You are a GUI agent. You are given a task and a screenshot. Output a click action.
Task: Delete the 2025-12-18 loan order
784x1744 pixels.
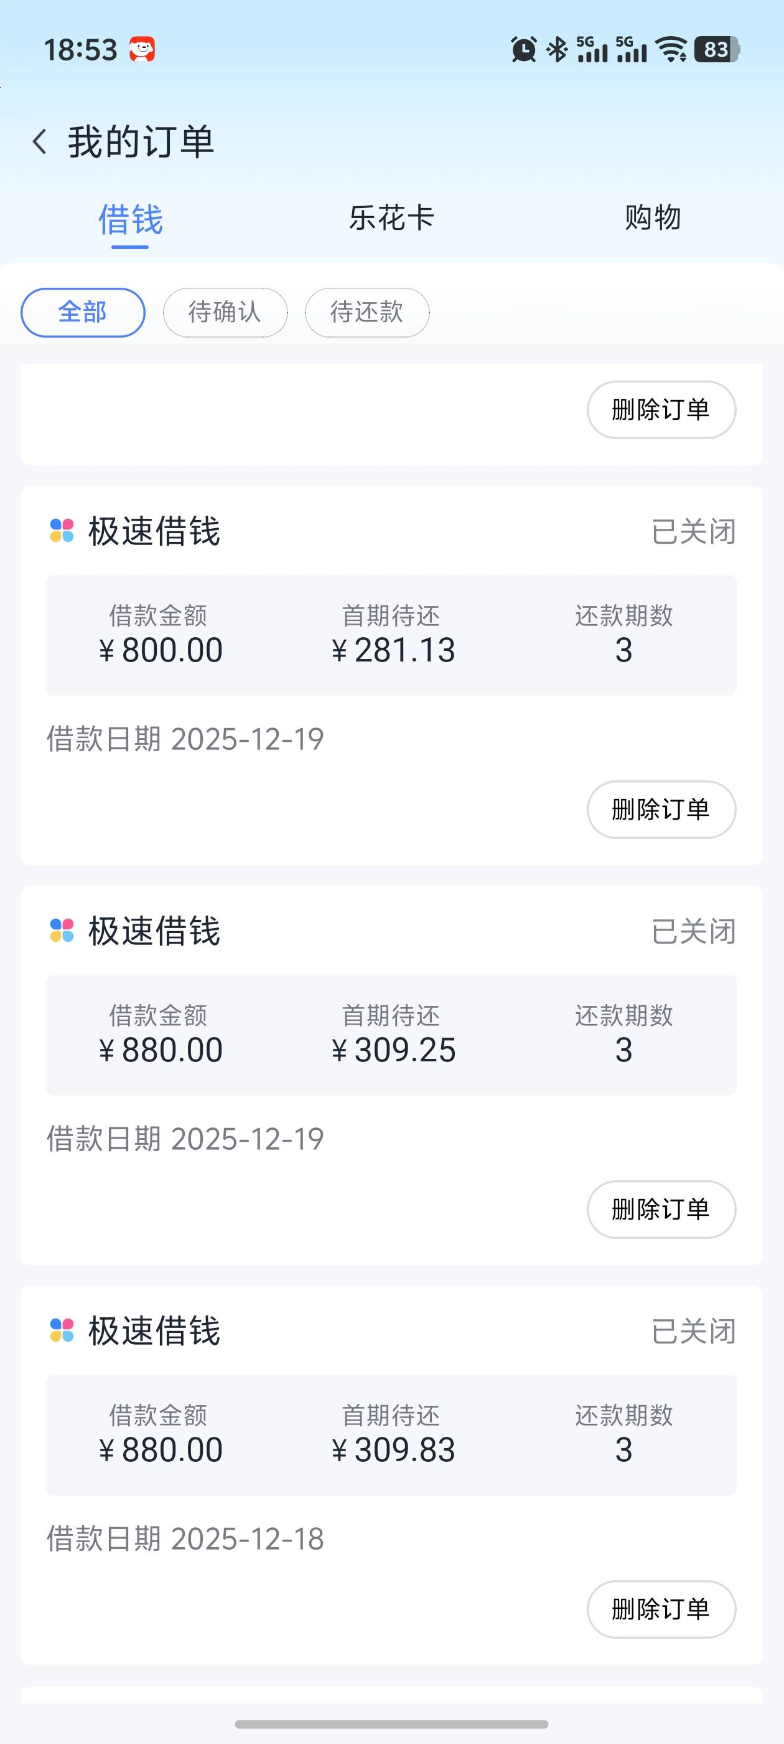(661, 1609)
